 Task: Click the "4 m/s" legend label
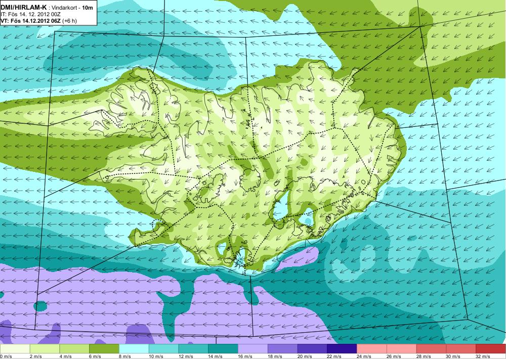click(66, 356)
